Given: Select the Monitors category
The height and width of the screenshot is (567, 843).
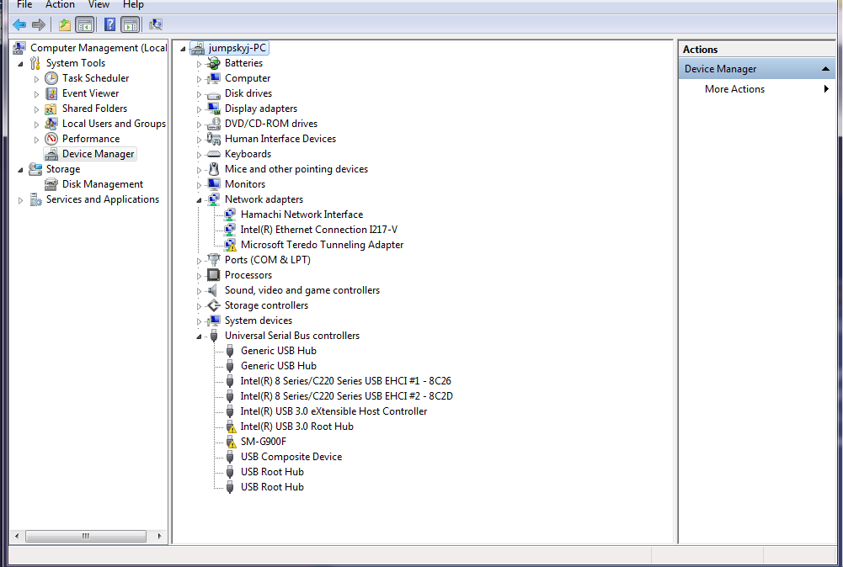Looking at the screenshot, I should (x=244, y=184).
